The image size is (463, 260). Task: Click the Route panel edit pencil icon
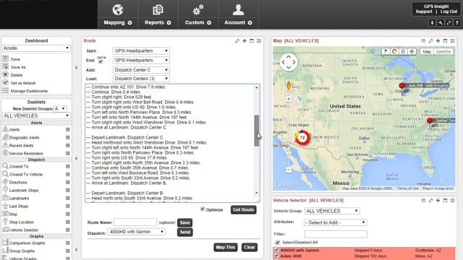pyautogui.click(x=237, y=41)
